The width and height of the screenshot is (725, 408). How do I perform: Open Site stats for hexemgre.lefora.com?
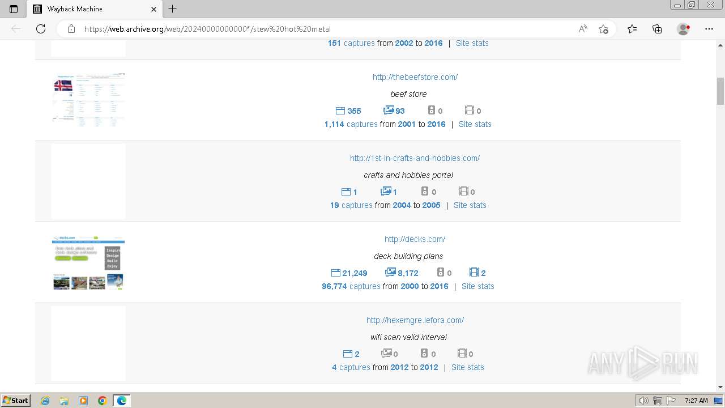(x=468, y=367)
